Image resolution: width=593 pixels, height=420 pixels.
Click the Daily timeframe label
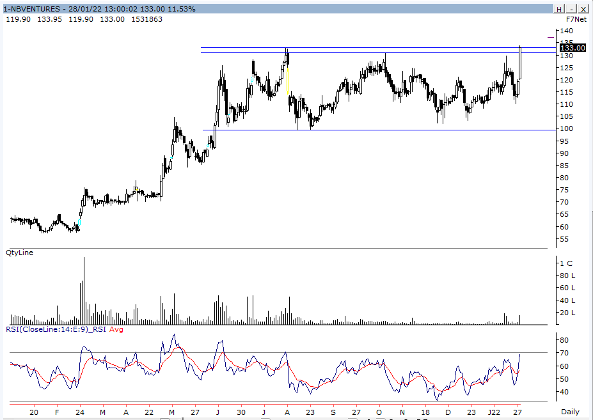click(x=570, y=412)
